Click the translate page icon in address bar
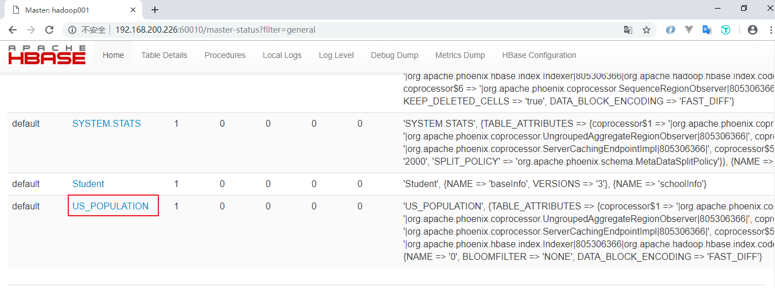Viewport: 775px width, 288px height. [x=628, y=30]
